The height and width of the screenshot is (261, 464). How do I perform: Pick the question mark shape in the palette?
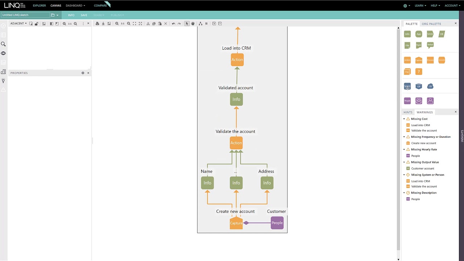click(x=419, y=72)
